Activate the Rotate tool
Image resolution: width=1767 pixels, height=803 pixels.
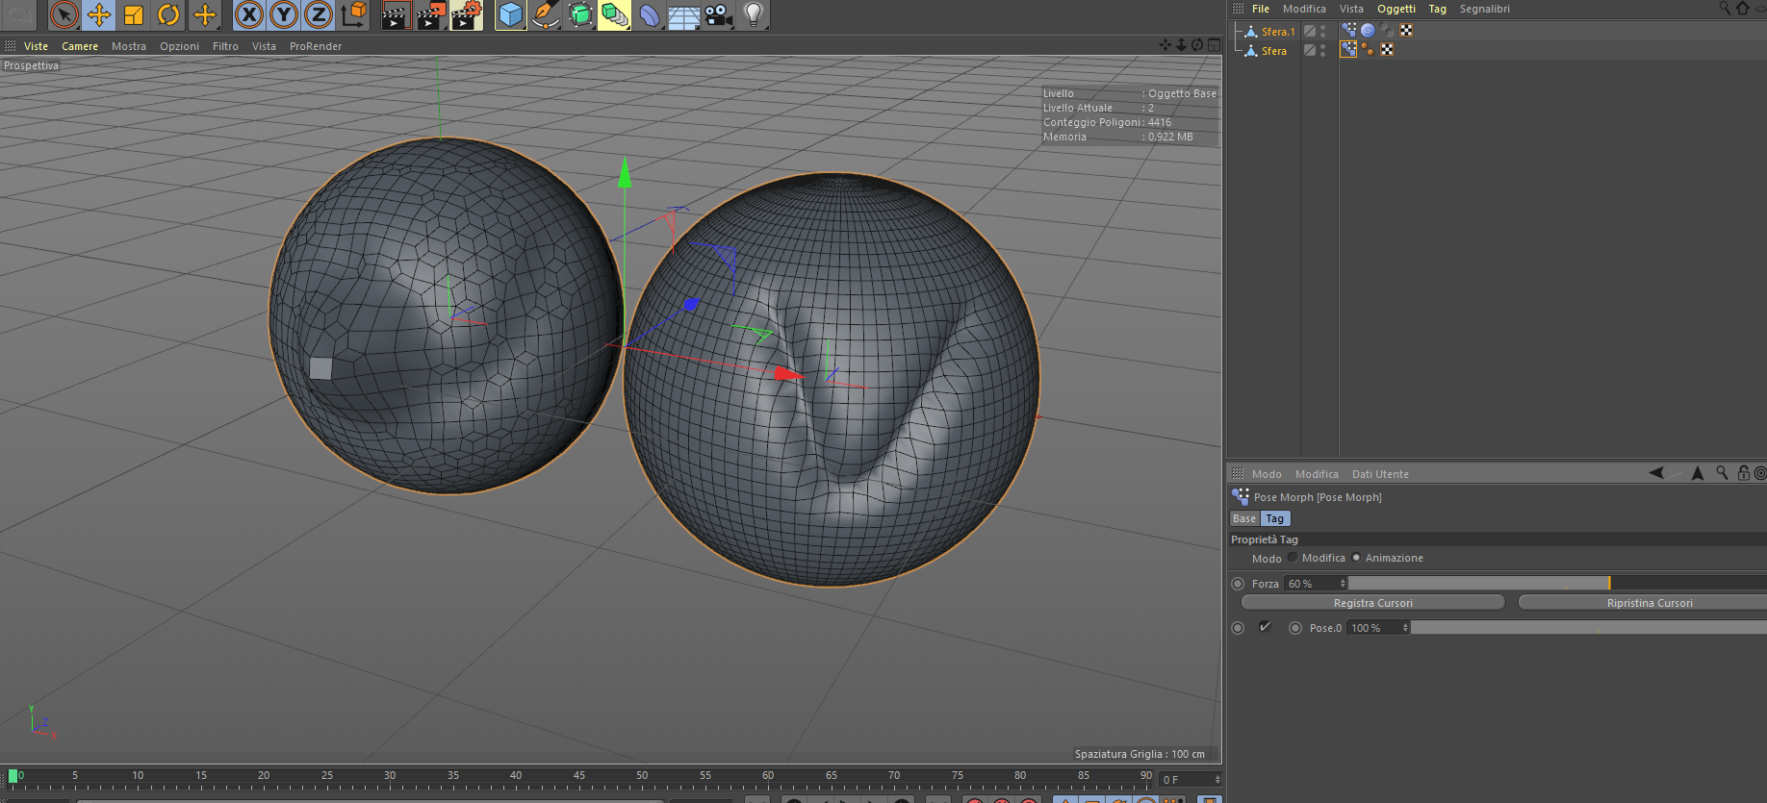[168, 14]
